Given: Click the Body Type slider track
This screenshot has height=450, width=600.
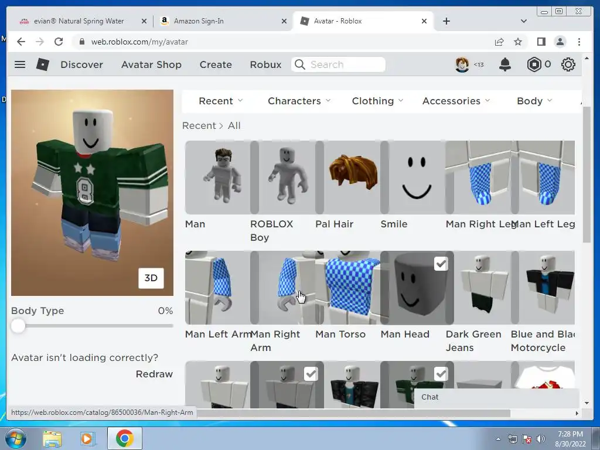Looking at the screenshot, I should [x=92, y=326].
